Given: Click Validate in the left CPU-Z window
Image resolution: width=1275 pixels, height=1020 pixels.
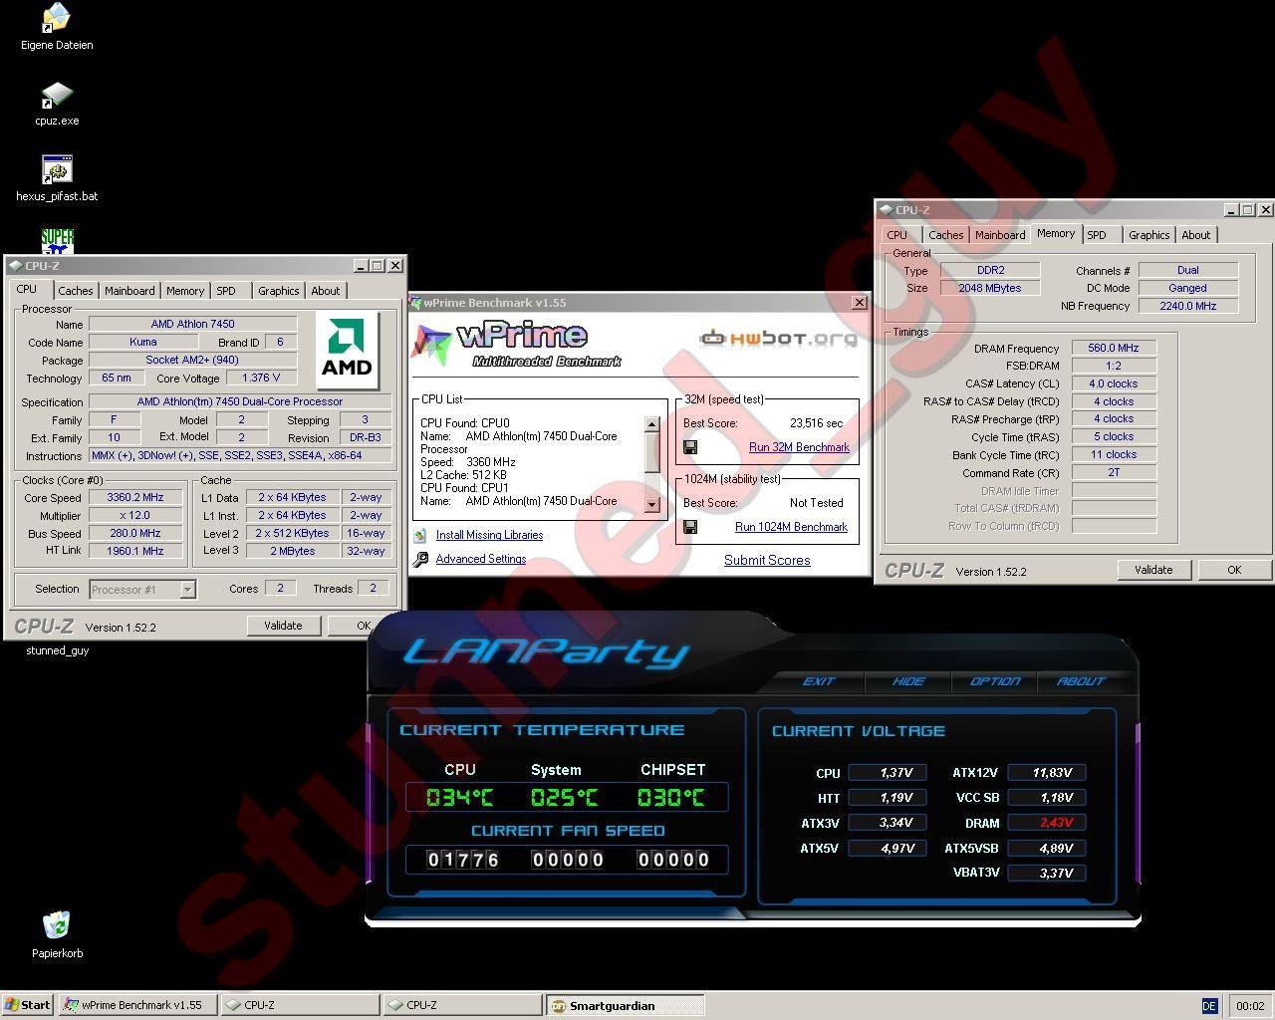Looking at the screenshot, I should coord(283,626).
